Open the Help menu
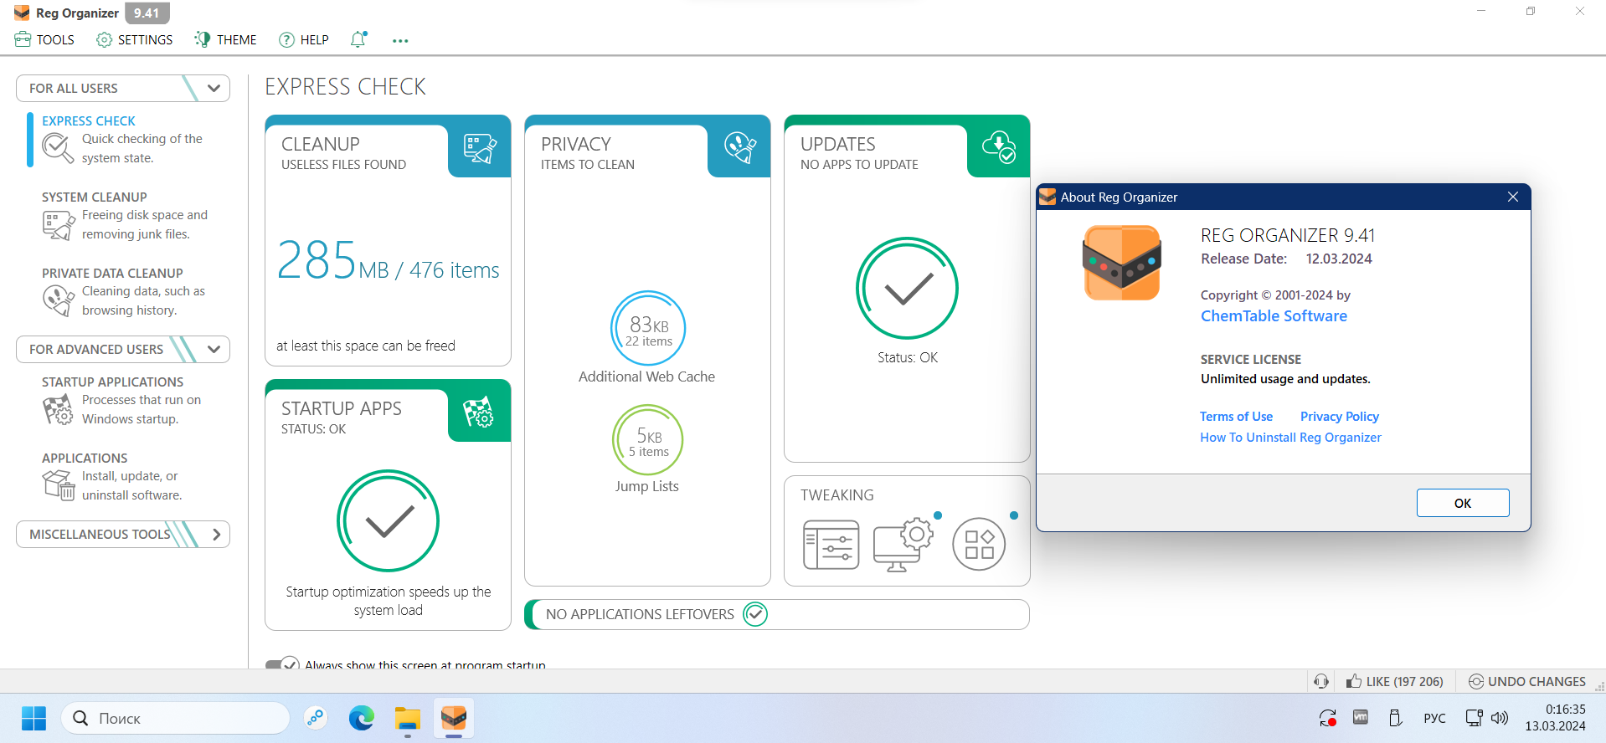Image resolution: width=1606 pixels, height=743 pixels. (x=303, y=39)
